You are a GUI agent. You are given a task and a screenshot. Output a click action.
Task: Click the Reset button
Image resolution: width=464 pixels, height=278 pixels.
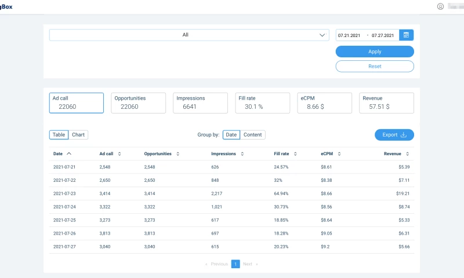375,67
